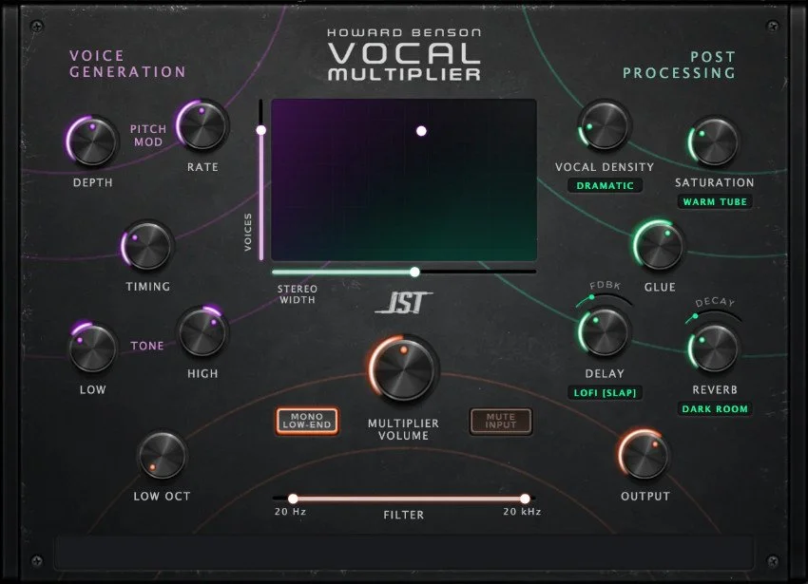
Task: Click the Output knob
Action: 644,455
